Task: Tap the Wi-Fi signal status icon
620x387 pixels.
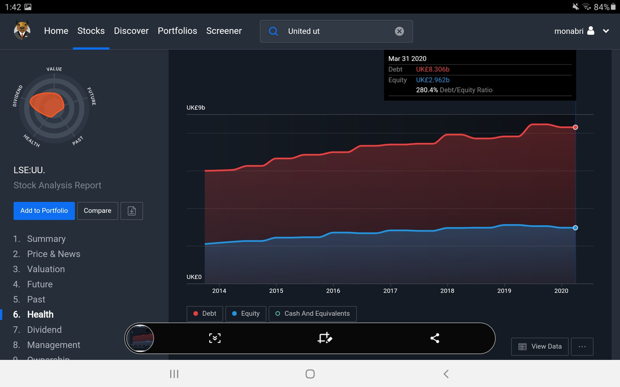Action: point(587,7)
